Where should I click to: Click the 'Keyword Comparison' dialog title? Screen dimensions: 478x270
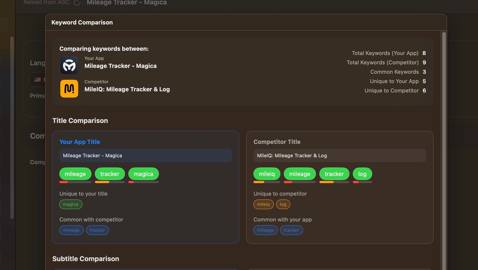[82, 22]
